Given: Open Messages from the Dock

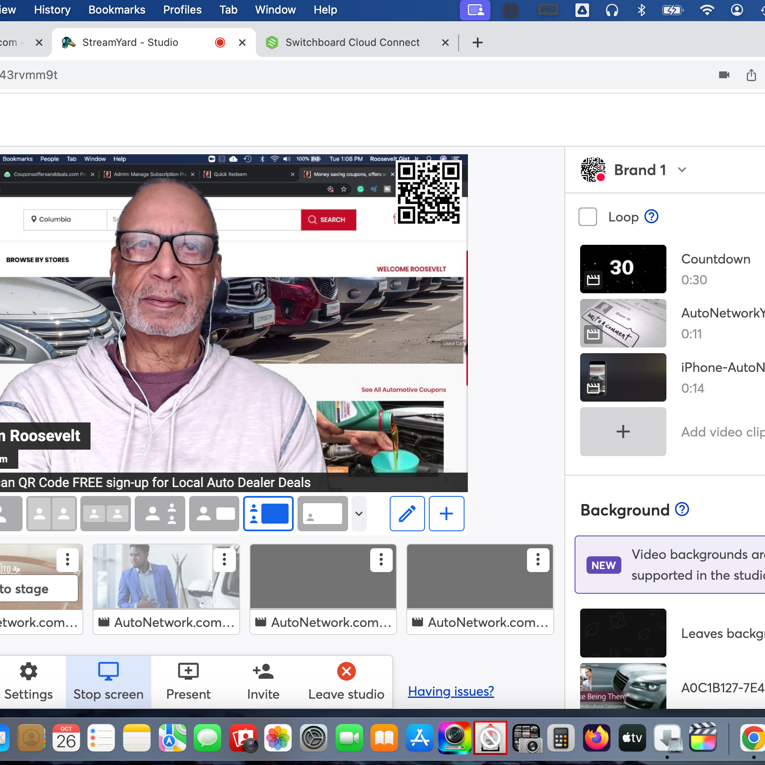Looking at the screenshot, I should pyautogui.click(x=207, y=738).
